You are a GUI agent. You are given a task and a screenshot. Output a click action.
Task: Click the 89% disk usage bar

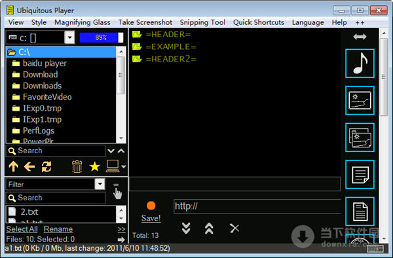pyautogui.click(x=102, y=37)
